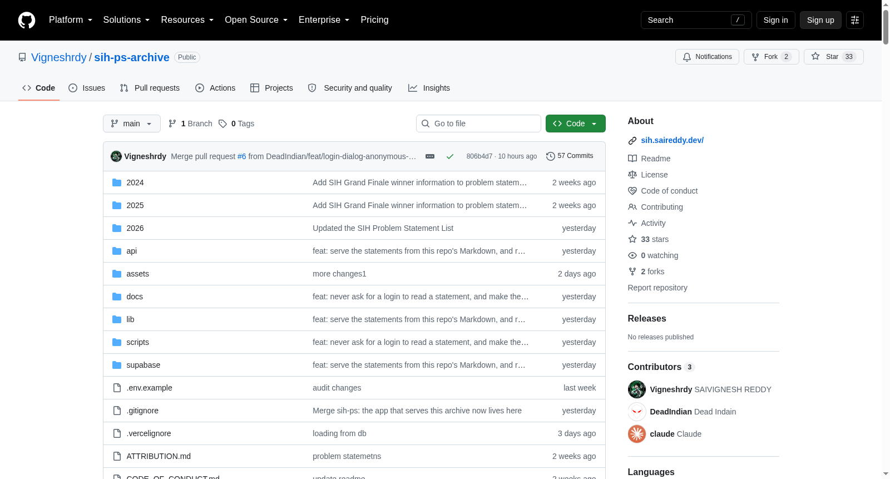This screenshot has width=890, height=479.
Task: Open the 2026 folder
Action: tap(135, 228)
